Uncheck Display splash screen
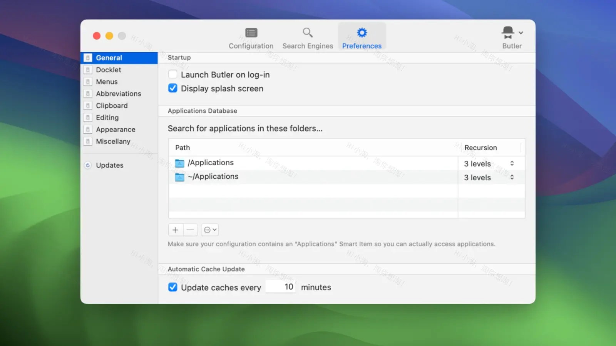This screenshot has height=346, width=616. pos(172,88)
